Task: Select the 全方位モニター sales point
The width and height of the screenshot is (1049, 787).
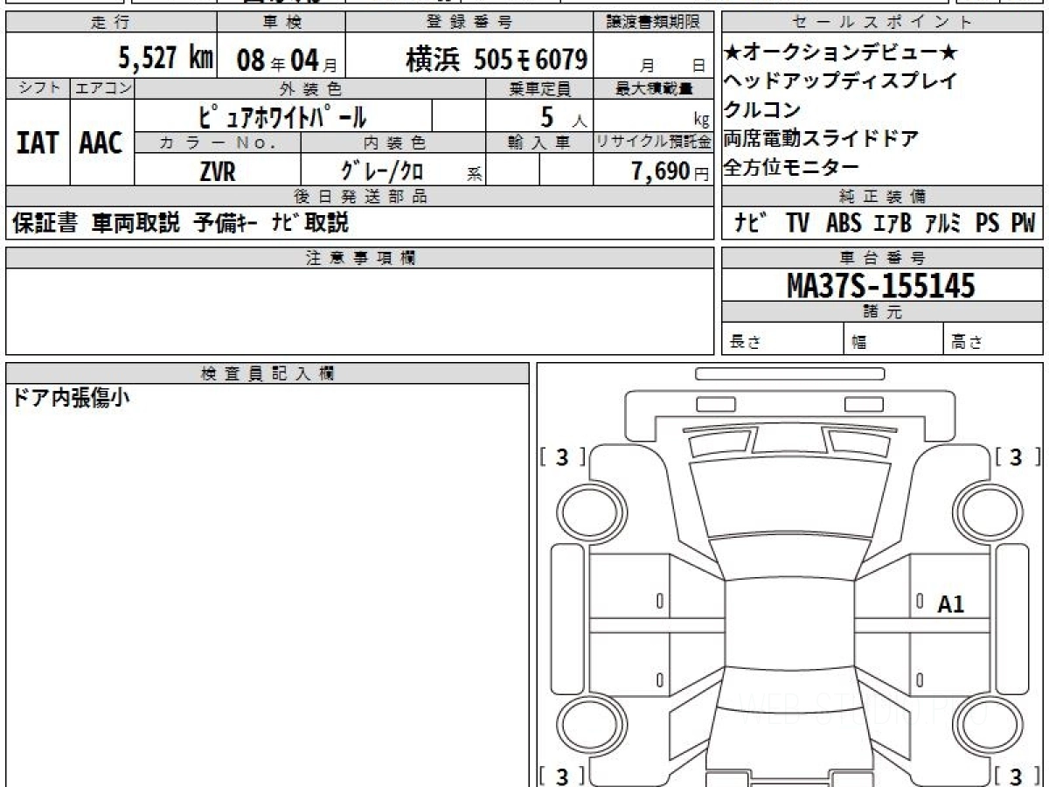Action: click(792, 167)
